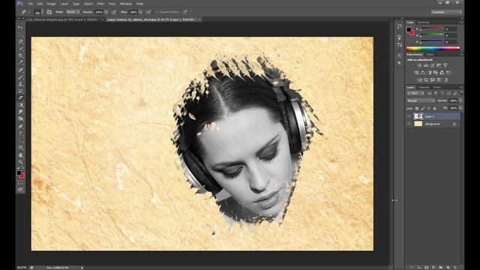This screenshot has width=480, height=270.
Task: Select the Pen tool
Action: pyautogui.click(x=21, y=126)
